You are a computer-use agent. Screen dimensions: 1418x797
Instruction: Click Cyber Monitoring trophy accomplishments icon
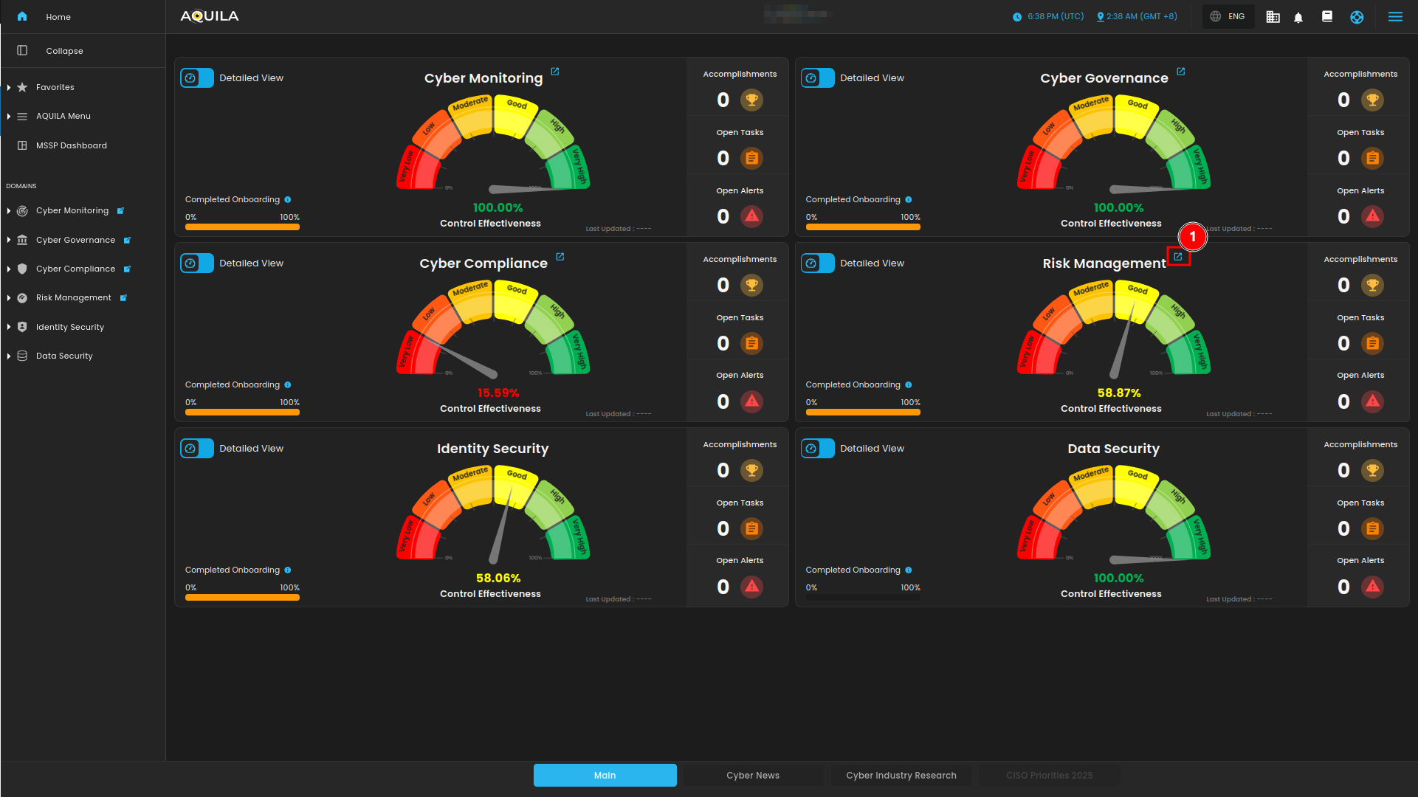point(751,100)
